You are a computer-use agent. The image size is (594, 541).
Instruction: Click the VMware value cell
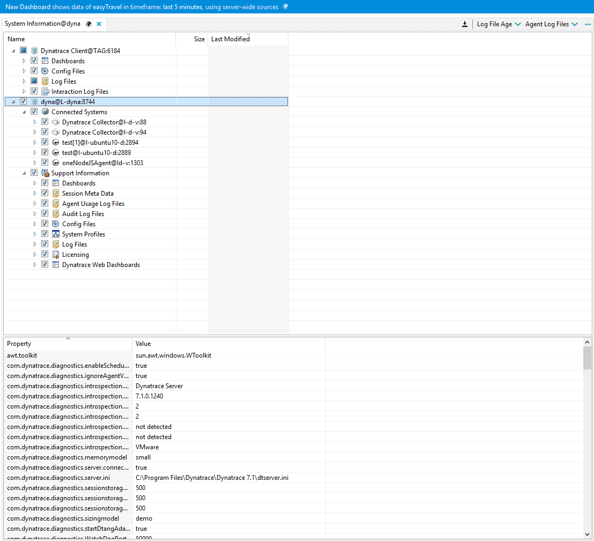tap(147, 447)
